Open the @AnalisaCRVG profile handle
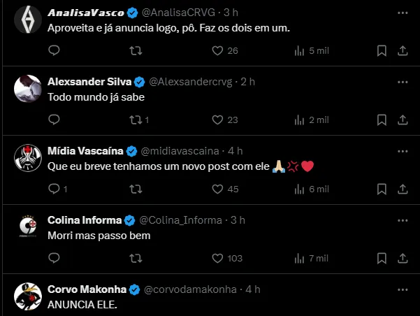Viewport: 420px width, 316px height. tap(171, 13)
